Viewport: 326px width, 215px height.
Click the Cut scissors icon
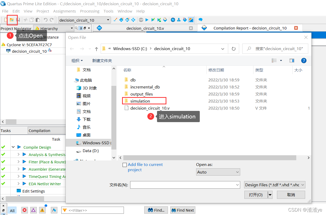click(x=26, y=20)
